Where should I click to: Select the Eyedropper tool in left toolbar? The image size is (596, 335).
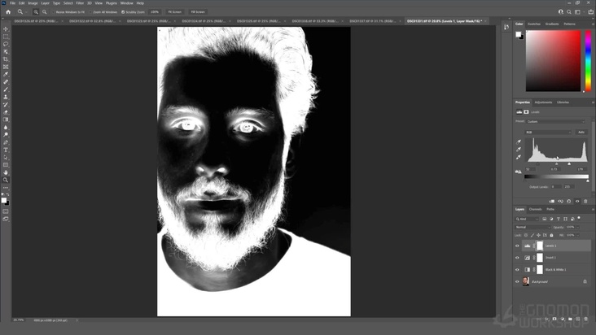point(6,74)
